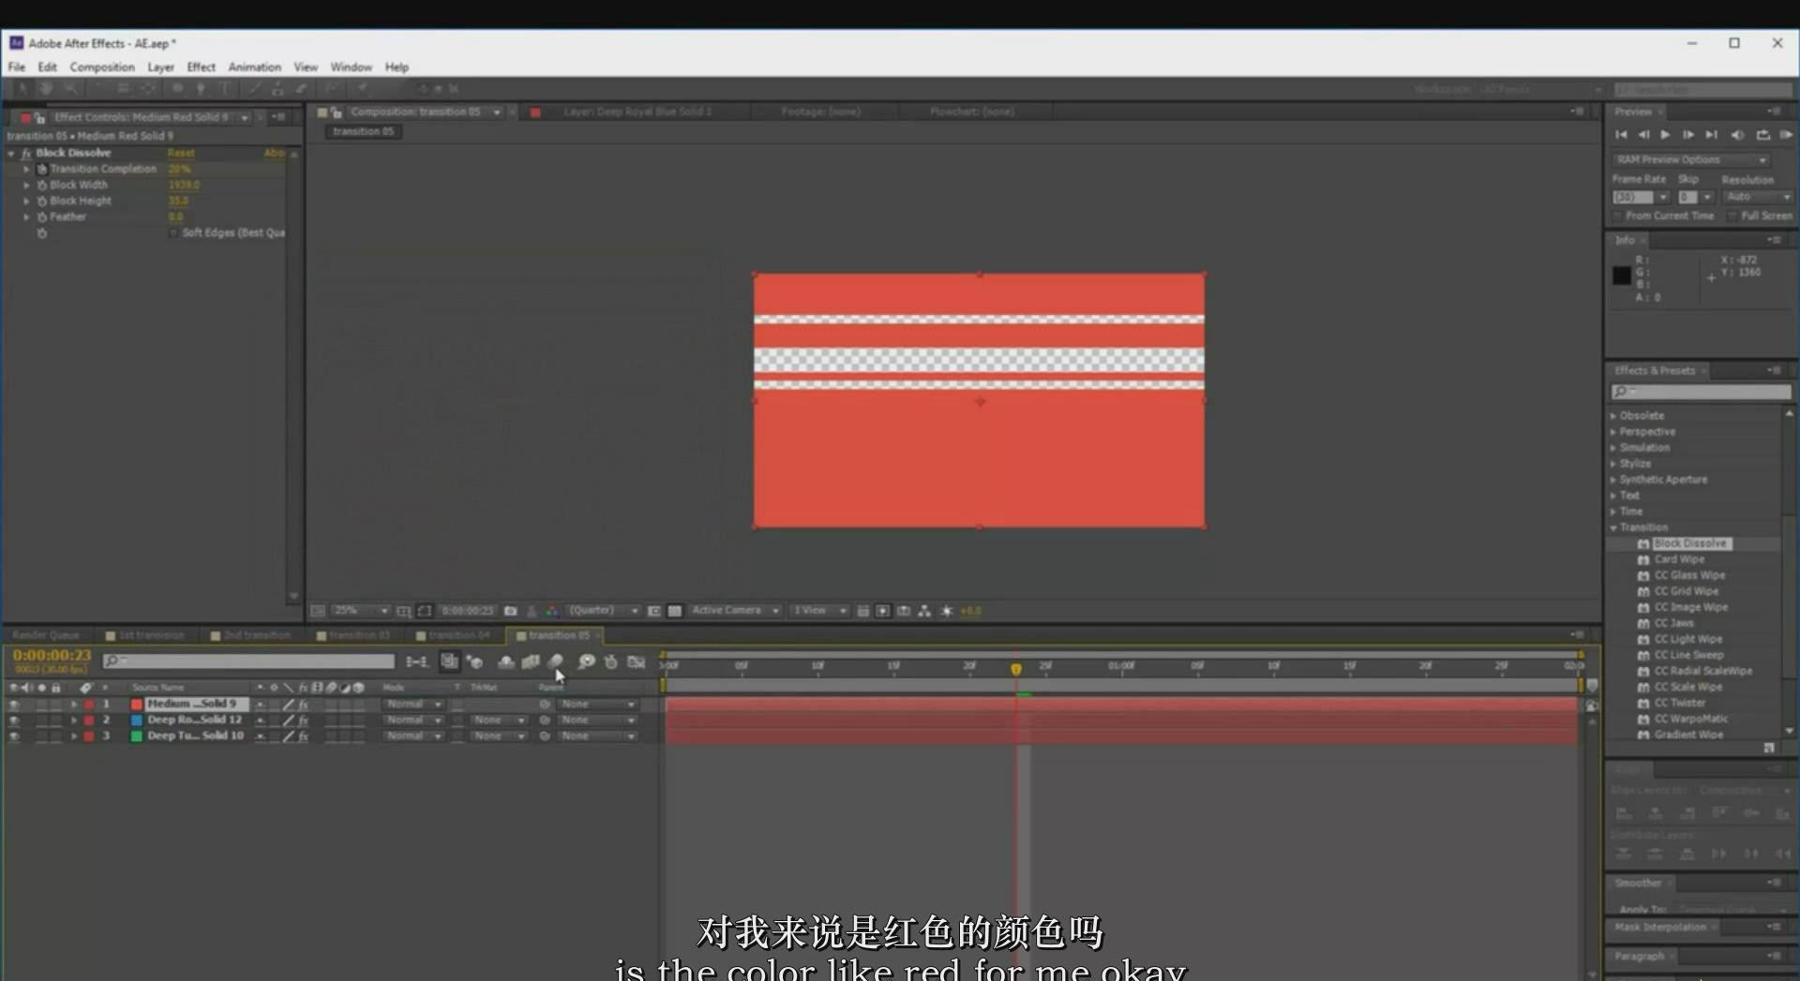The width and height of the screenshot is (1800, 981).
Task: Open the Effect menu
Action: click(201, 67)
